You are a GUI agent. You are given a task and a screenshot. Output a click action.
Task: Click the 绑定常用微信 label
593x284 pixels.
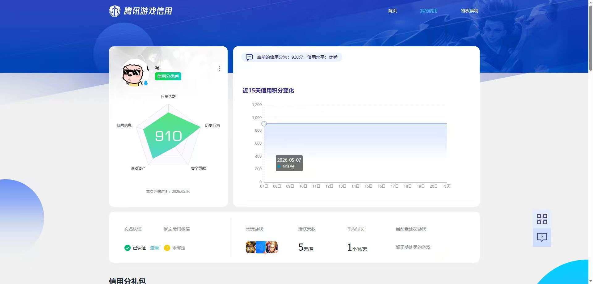point(177,229)
